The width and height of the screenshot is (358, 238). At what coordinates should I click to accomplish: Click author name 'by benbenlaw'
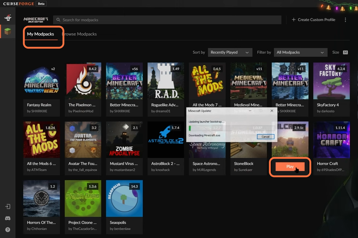click(120, 229)
